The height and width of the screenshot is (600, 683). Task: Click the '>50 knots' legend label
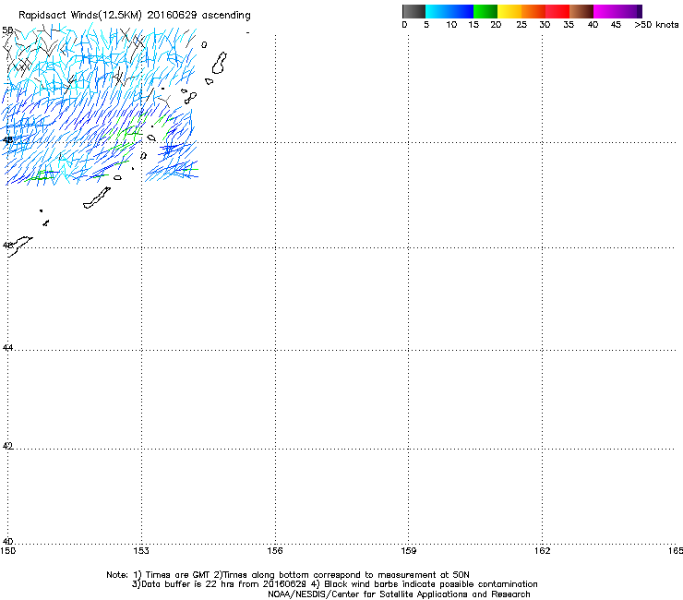coord(656,25)
